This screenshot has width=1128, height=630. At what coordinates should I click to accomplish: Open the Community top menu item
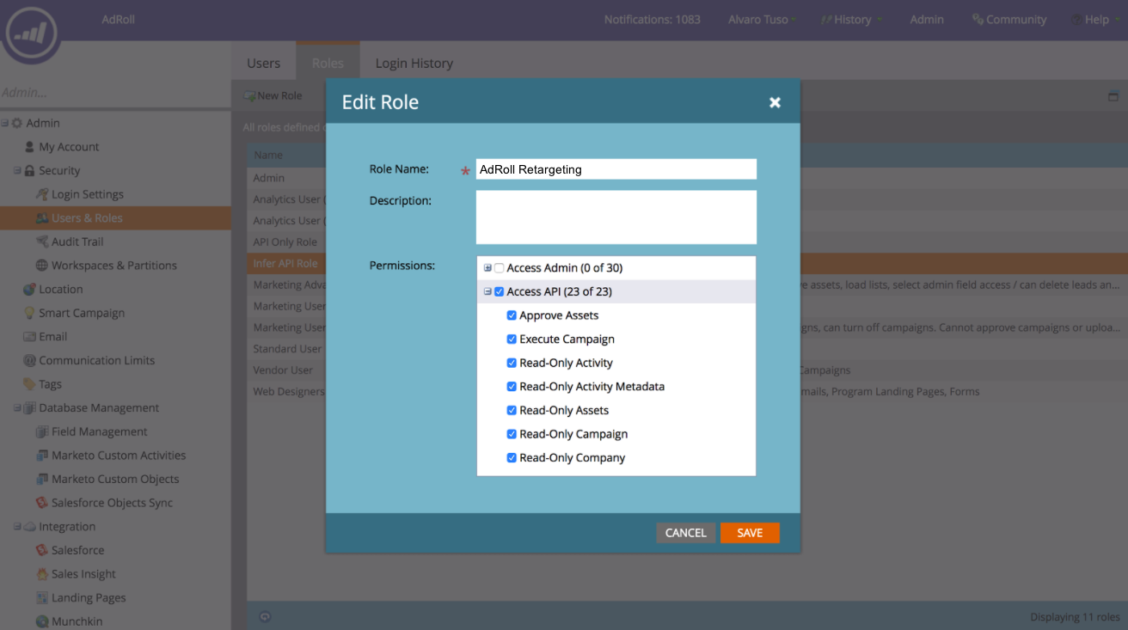click(1009, 20)
